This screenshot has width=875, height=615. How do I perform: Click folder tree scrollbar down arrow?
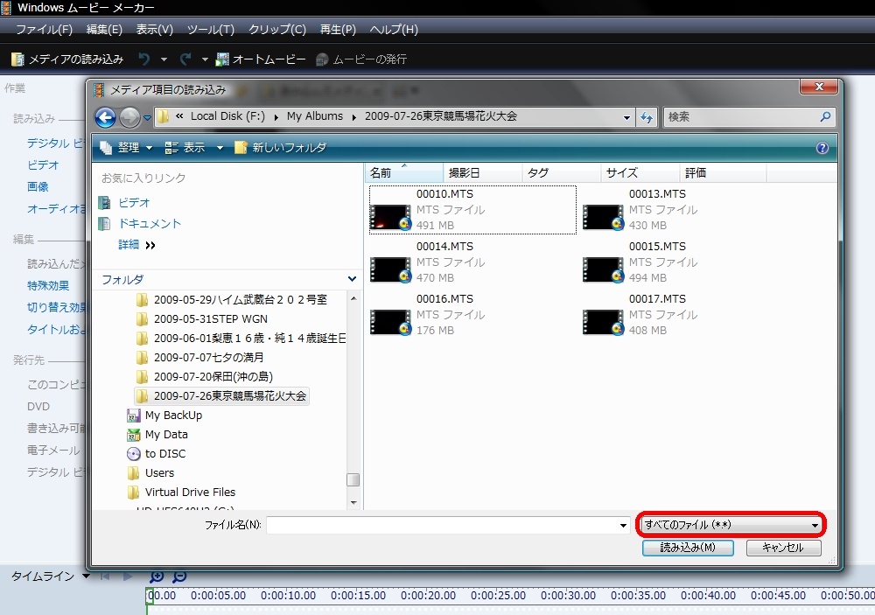(353, 502)
